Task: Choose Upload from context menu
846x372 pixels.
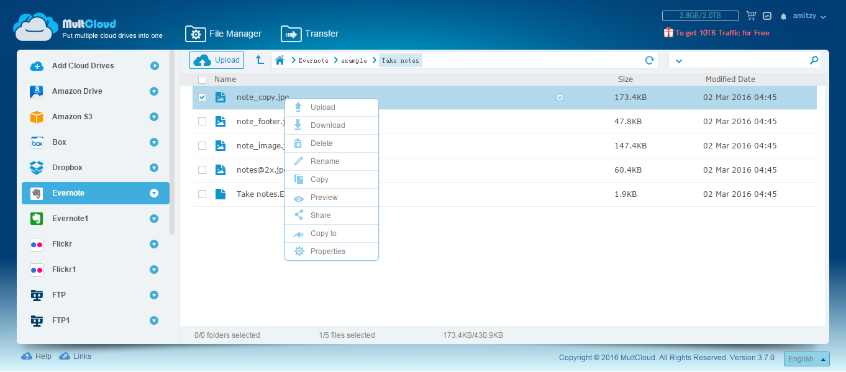Action: [332, 107]
